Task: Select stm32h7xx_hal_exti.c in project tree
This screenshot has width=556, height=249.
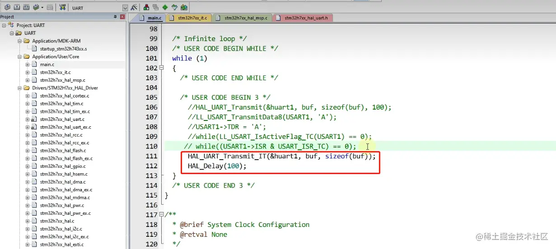Action: (62, 244)
